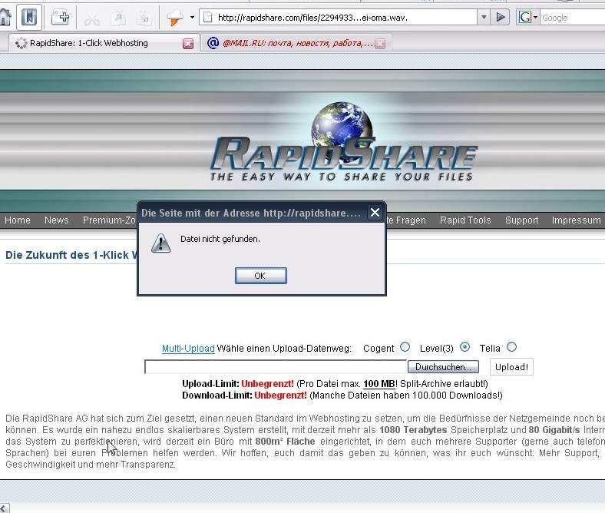This screenshot has width=605, height=513.
Task: Click dialog title 'Die Seite mit der Adresse'
Action: click(200, 213)
